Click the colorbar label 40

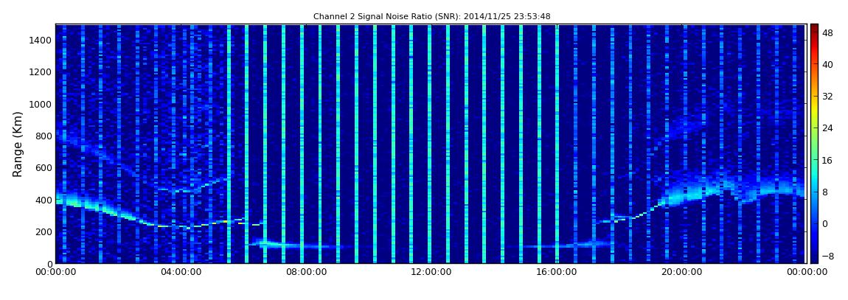[828, 64]
